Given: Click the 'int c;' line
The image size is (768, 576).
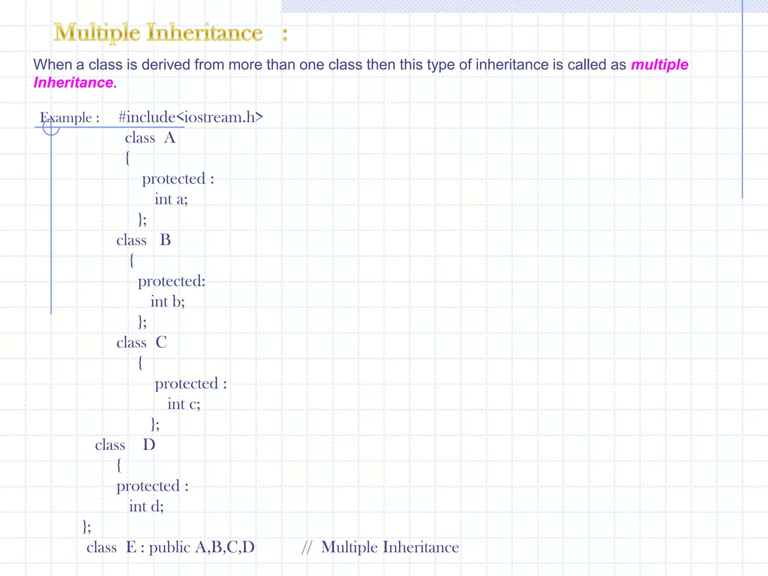Looking at the screenshot, I should click(184, 404).
